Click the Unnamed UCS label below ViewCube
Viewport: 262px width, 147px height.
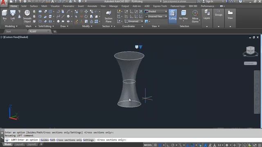250,63
